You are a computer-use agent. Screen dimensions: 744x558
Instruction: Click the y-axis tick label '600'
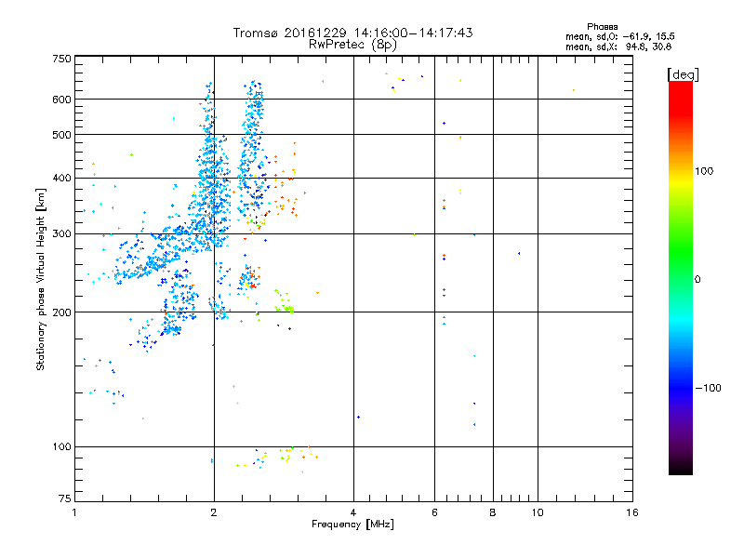[x=62, y=100]
